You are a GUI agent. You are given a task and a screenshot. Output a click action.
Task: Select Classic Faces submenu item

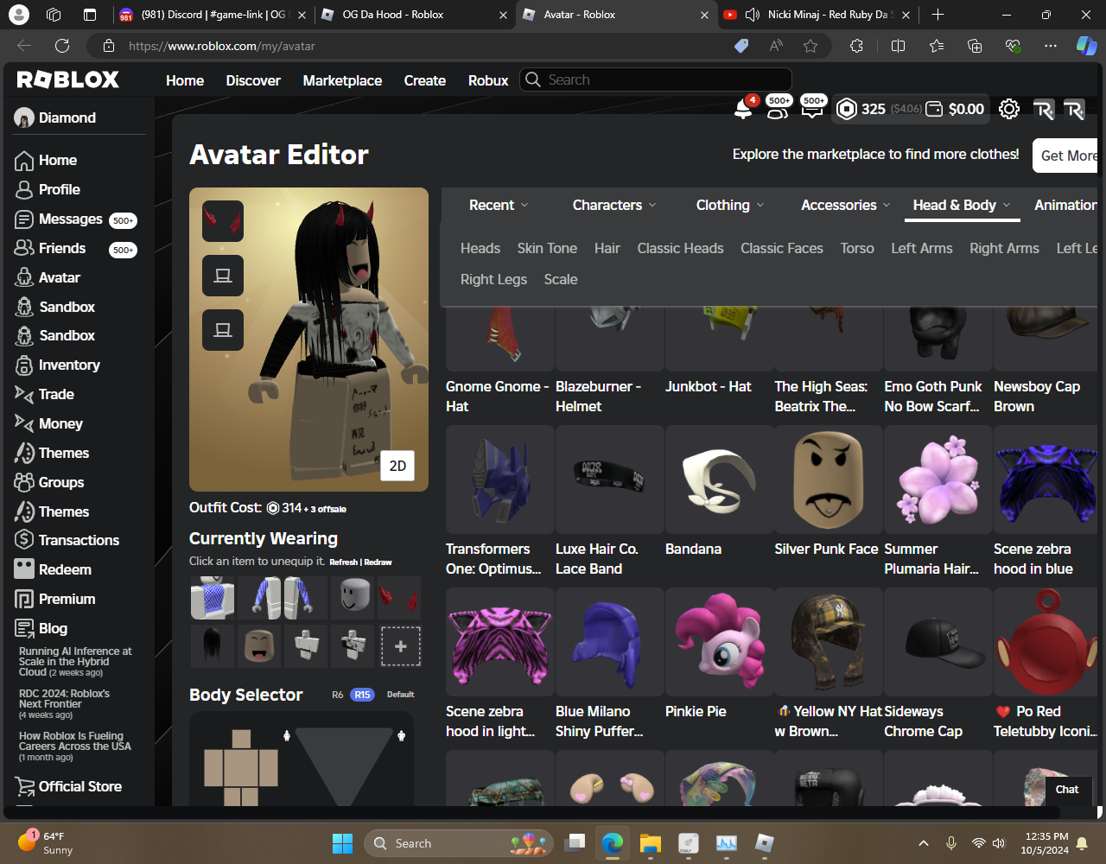[782, 248]
